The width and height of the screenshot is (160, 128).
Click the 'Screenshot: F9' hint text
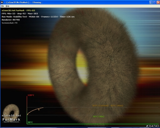pos(9,23)
